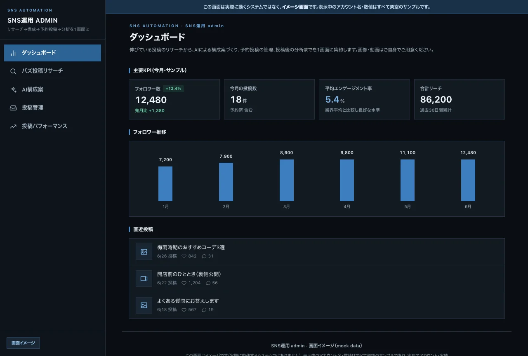Click the 5月 bar labeled 11,100
This screenshot has height=356, width=528.
tap(408, 180)
